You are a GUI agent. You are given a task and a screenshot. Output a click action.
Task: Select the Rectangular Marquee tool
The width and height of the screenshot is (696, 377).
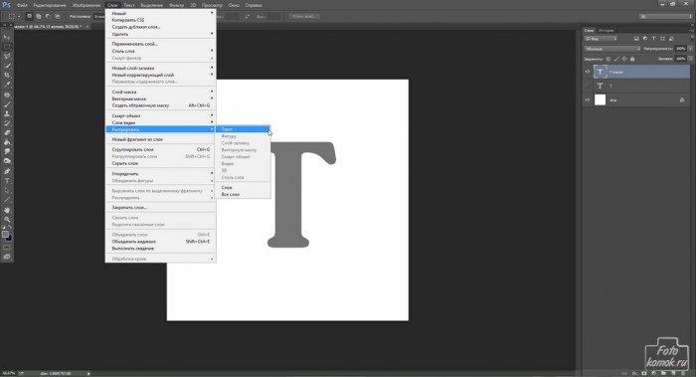[7, 47]
